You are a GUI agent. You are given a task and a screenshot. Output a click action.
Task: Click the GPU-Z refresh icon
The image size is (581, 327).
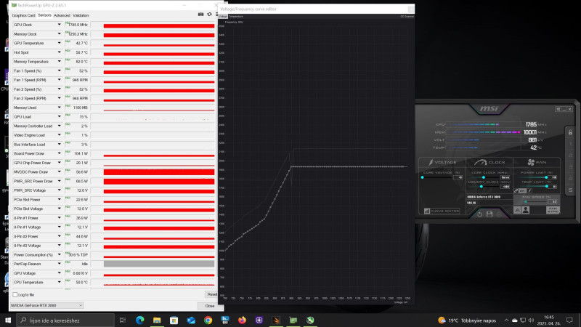pyautogui.click(x=209, y=14)
